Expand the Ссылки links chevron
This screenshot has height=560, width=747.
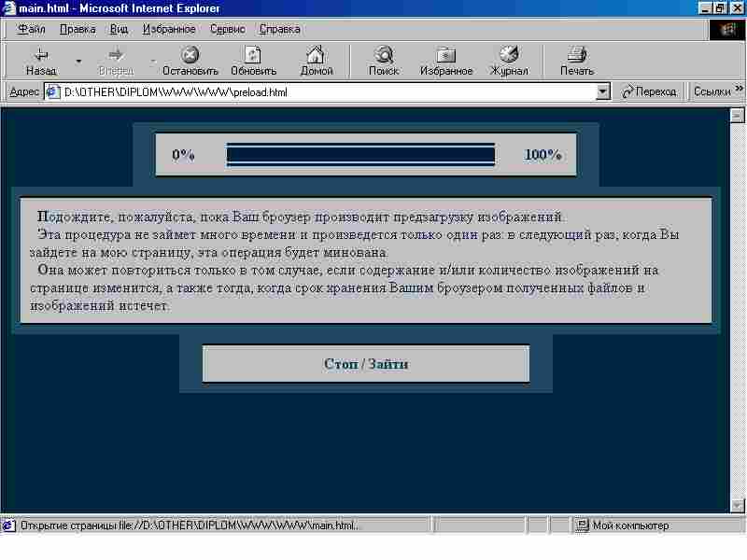click(x=739, y=89)
